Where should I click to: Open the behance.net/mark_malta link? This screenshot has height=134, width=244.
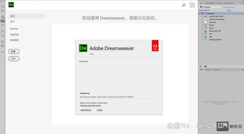click(91, 106)
